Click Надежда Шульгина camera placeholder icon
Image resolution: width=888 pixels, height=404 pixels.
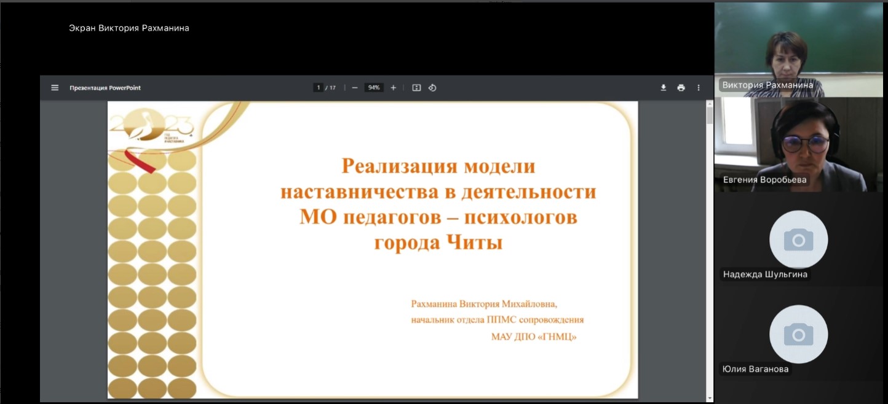click(x=798, y=239)
